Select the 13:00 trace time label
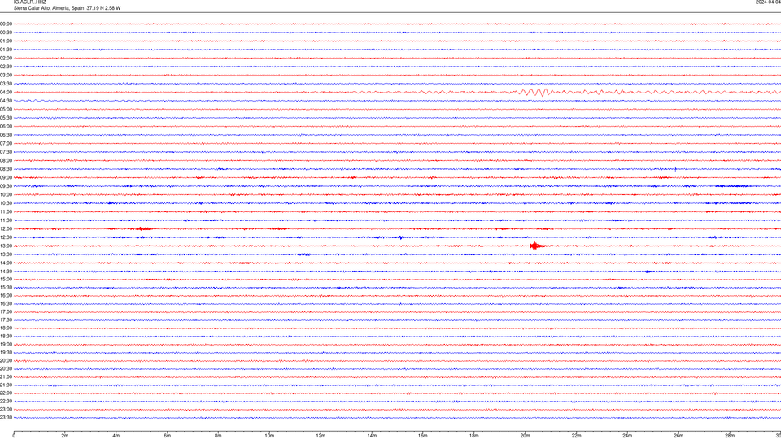781x439 pixels. (x=6, y=246)
